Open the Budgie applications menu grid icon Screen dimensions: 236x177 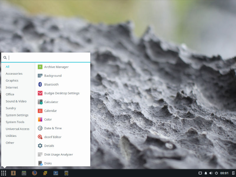[4, 173]
